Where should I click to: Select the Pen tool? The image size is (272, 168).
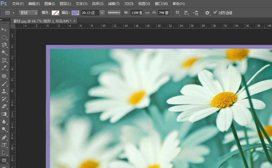(4, 137)
